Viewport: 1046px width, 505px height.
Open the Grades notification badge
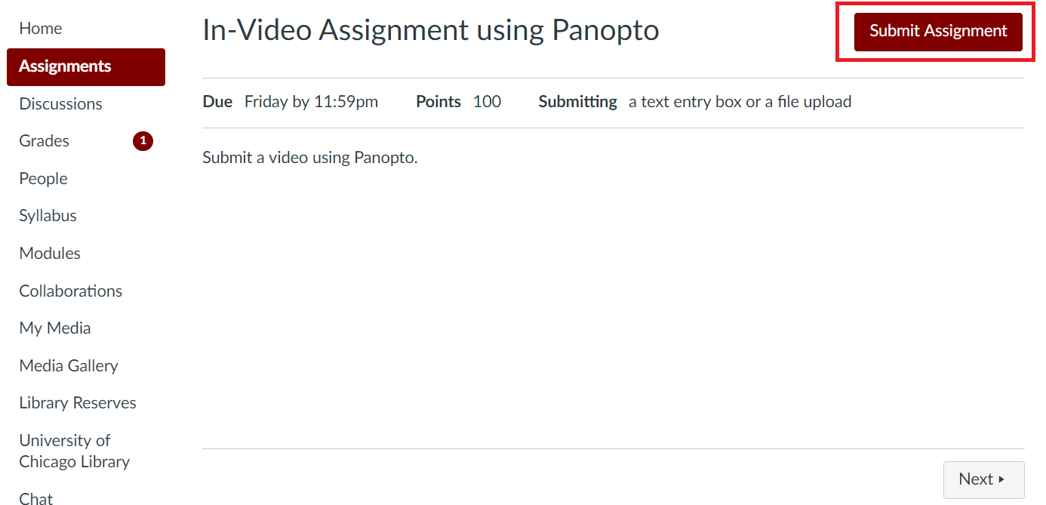pos(143,140)
